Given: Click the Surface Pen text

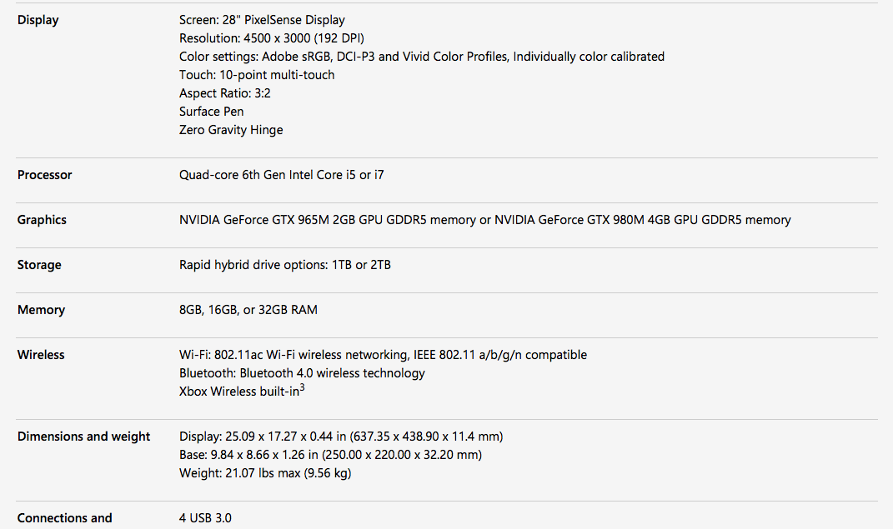Looking at the screenshot, I should (x=212, y=112).
